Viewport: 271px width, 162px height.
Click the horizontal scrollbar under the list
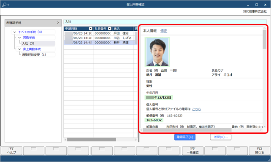click(92, 139)
